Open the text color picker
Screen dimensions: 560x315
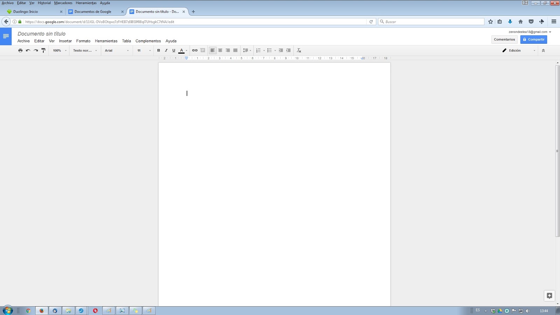(182, 50)
